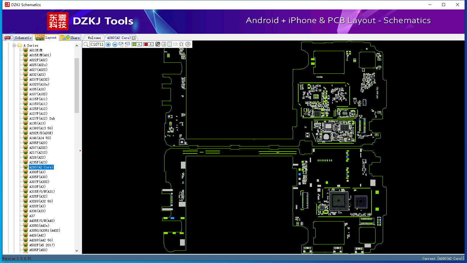The width and height of the screenshot is (467, 263).
Task: Select A107(A10S) entry
Action: coord(38,94)
